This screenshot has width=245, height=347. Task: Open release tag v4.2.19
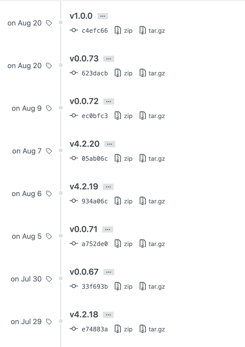84,187
